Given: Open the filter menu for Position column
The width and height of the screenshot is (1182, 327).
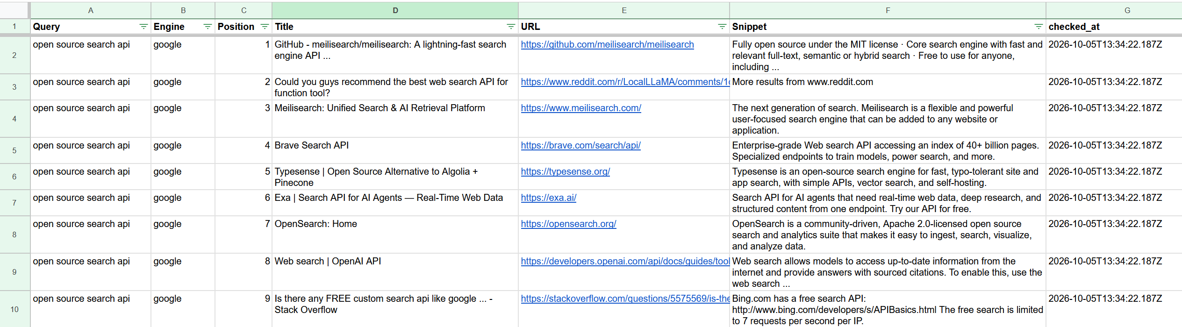Looking at the screenshot, I should click(265, 27).
